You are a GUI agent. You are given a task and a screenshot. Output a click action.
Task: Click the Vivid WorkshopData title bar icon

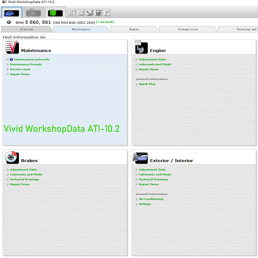[4, 2]
